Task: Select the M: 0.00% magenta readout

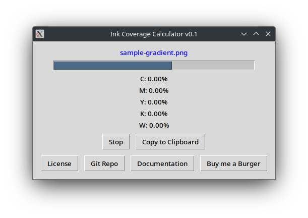Action: click(x=154, y=91)
